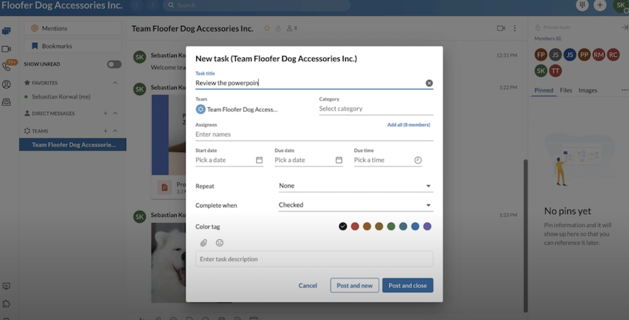
Task: Click the plus create new button
Action: [x=599, y=5]
